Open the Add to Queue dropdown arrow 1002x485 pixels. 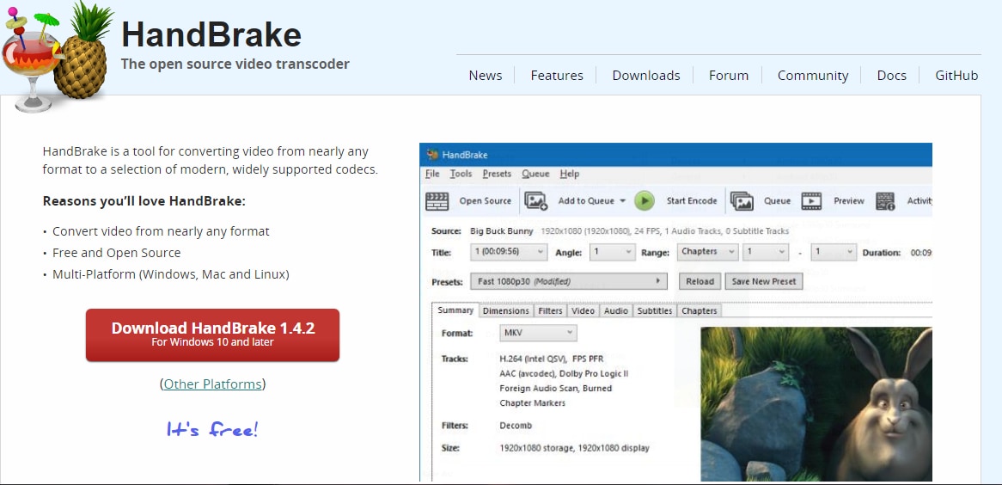tap(622, 201)
